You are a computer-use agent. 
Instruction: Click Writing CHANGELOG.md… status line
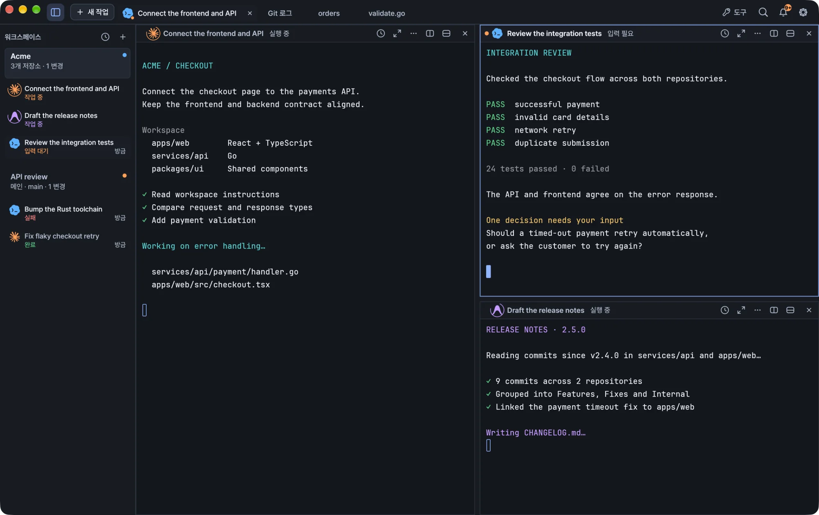[536, 433]
